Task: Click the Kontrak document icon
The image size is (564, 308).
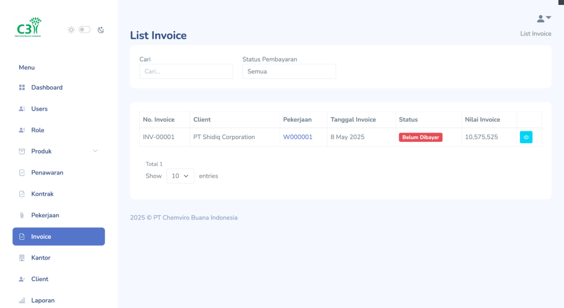Action: (x=22, y=194)
